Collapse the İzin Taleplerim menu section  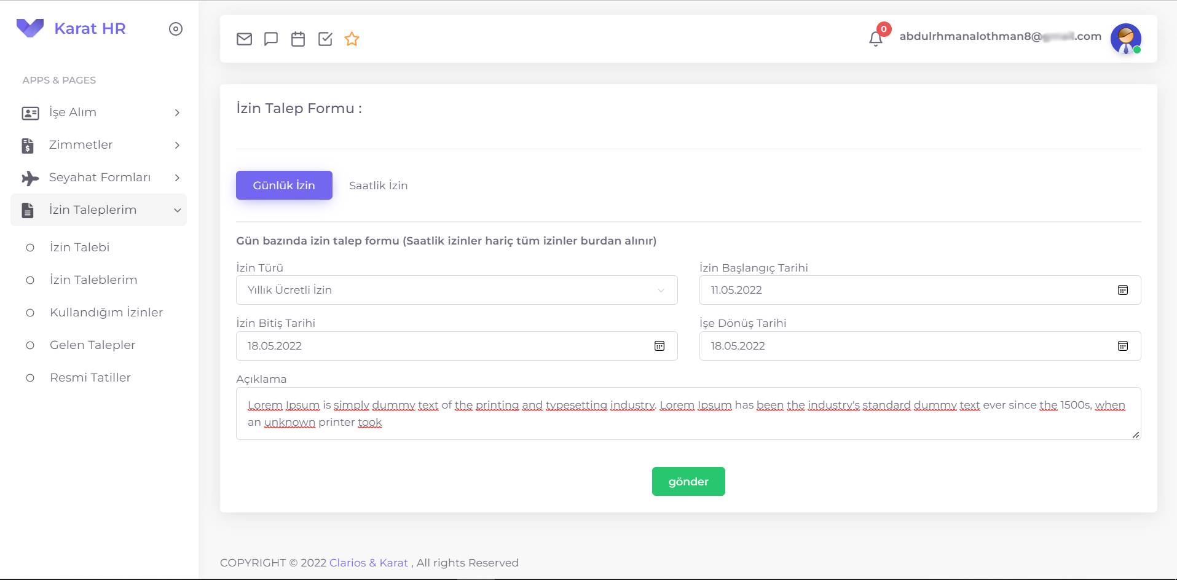tap(177, 210)
